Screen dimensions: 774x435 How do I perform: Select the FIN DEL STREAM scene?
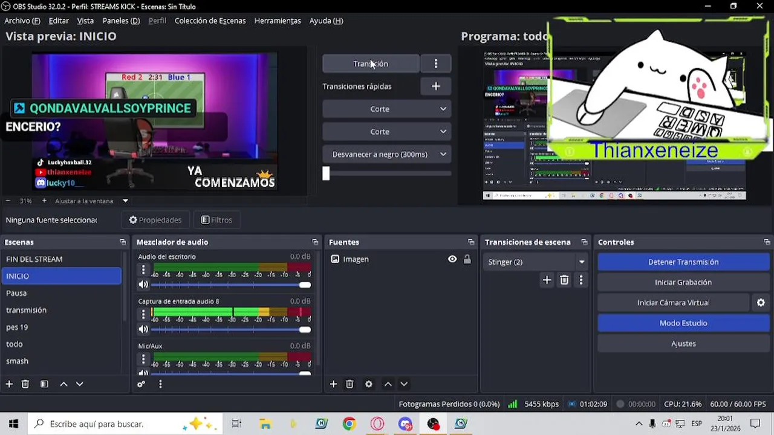[61, 259]
